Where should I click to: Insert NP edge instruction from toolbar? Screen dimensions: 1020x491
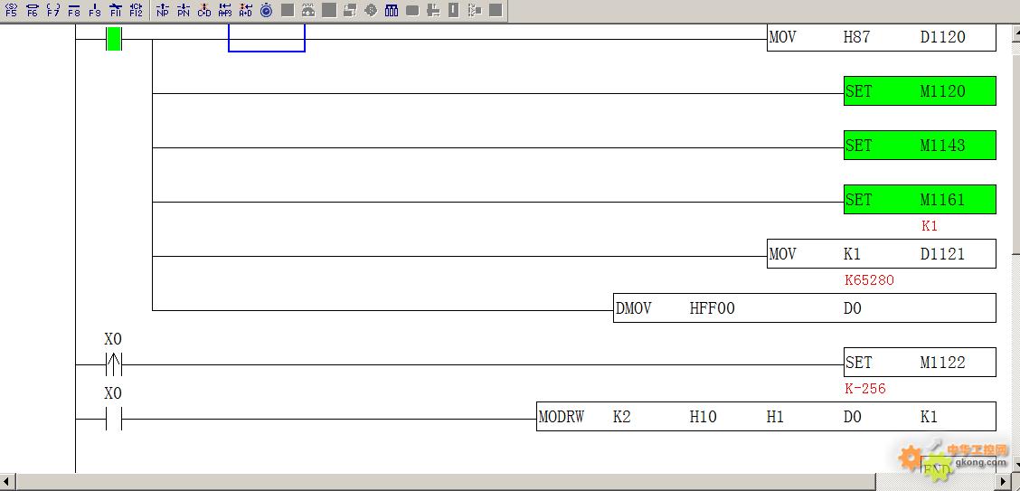(x=163, y=11)
